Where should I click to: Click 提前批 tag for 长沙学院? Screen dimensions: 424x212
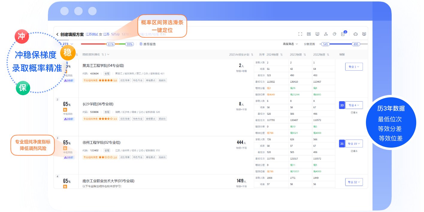(162, 119)
